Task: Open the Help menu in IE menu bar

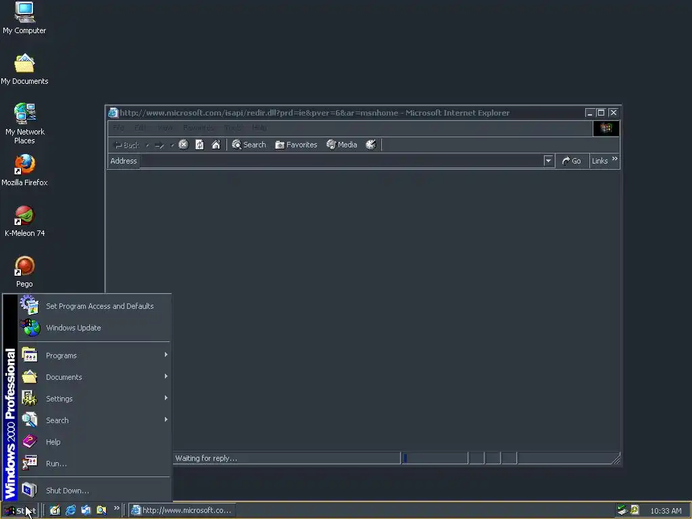Action: point(259,128)
